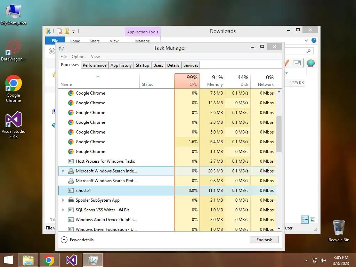356x267 pixels.
Task: Open Task Manager File menu
Action: pos(64,57)
